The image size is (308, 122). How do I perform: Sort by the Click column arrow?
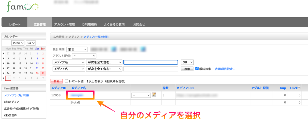[x=299, y=88]
